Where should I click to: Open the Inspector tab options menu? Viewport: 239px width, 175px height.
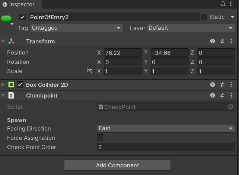pos(231,4)
